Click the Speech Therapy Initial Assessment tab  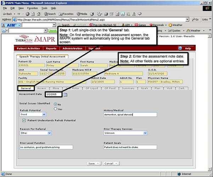[x=42, y=57]
